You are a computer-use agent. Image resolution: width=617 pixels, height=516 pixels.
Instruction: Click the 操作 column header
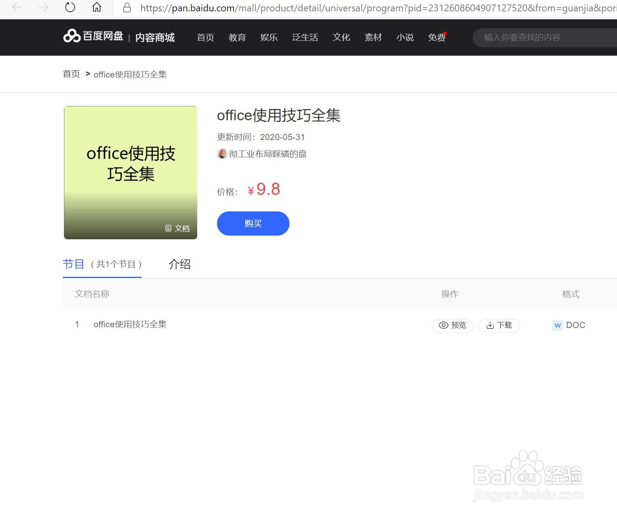450,294
